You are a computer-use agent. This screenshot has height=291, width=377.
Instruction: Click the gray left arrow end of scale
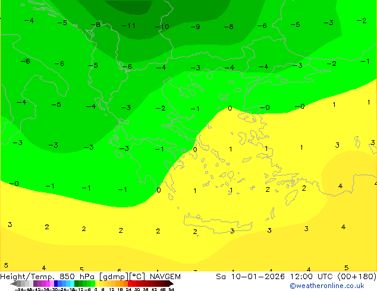[x=14, y=283]
